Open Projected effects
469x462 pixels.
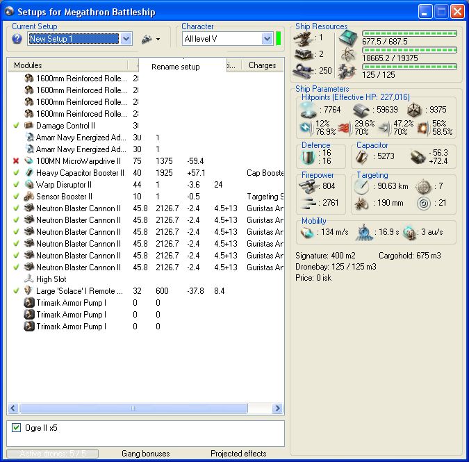click(x=238, y=454)
